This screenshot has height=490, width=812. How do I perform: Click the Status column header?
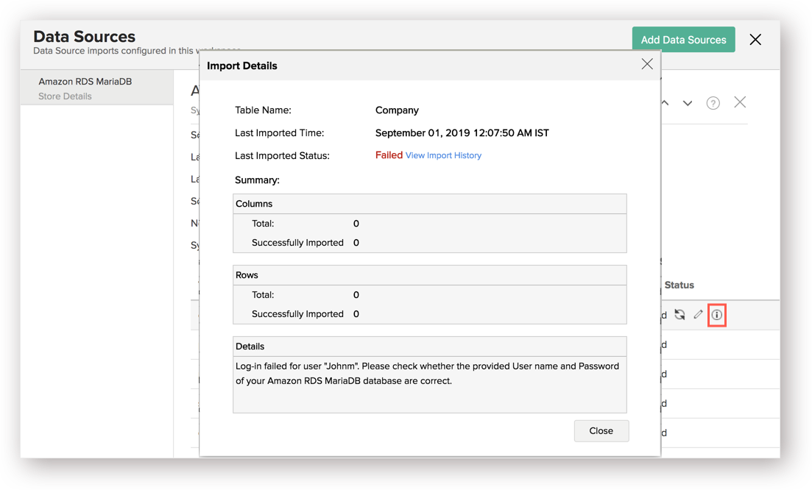[x=679, y=285]
